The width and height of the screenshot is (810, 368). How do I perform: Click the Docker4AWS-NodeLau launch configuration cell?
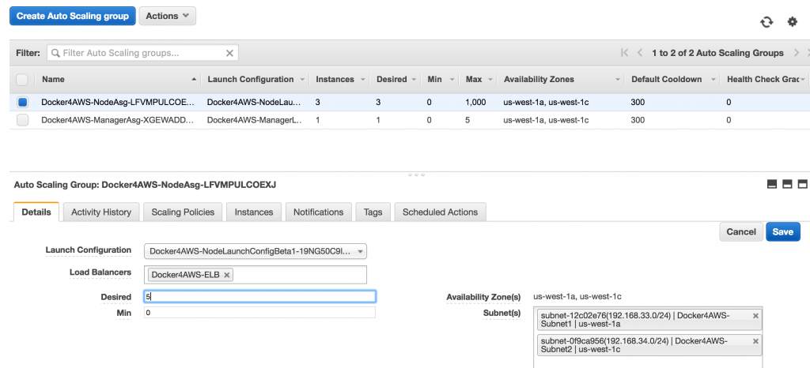[254, 102]
